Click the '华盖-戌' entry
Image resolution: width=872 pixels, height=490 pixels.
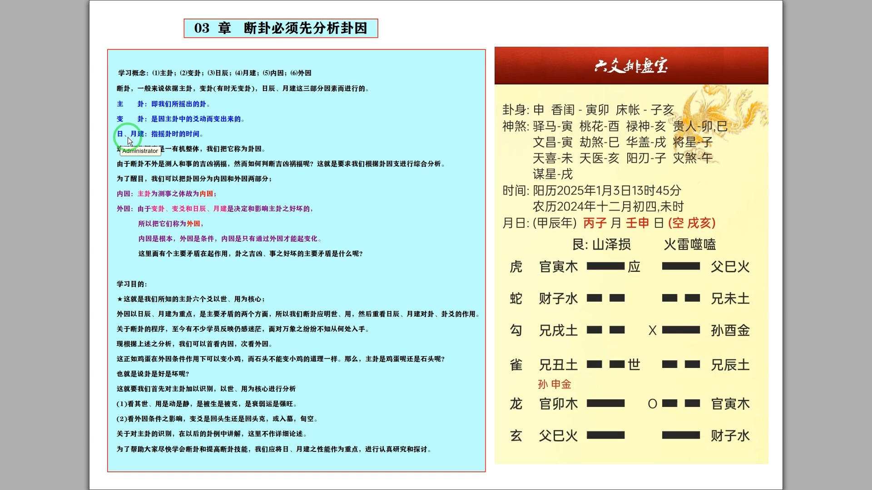[x=646, y=142]
